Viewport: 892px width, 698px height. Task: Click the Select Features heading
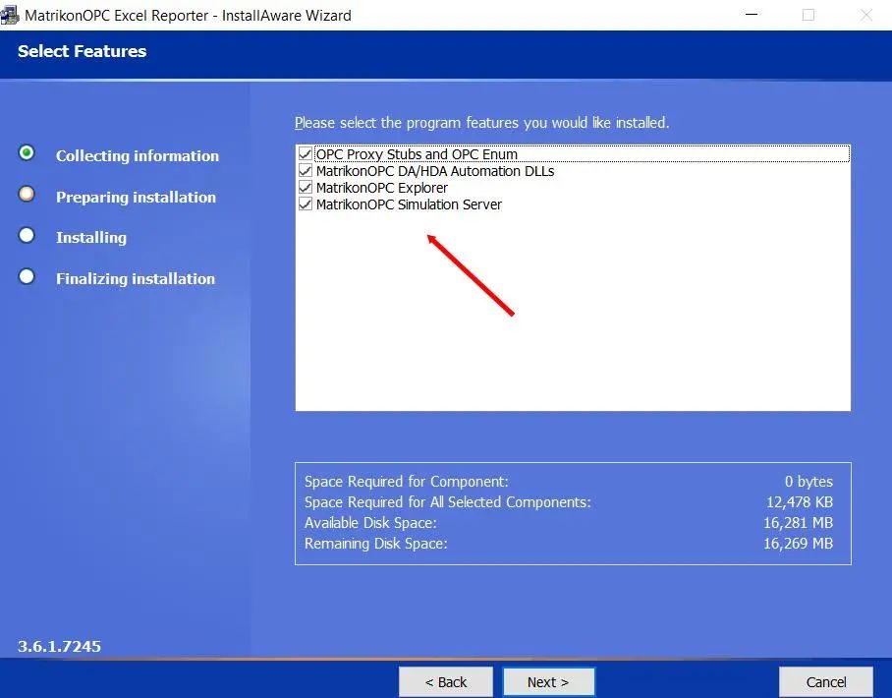coord(82,51)
